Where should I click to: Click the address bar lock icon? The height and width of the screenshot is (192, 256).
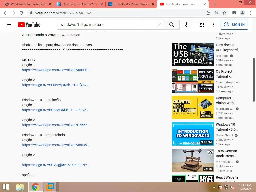(x=31, y=13)
